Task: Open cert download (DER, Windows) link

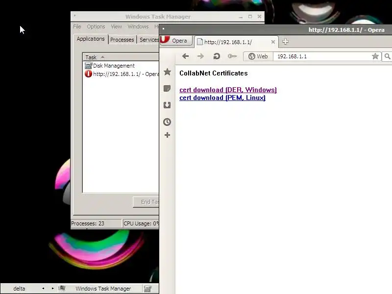Action: 228,90
